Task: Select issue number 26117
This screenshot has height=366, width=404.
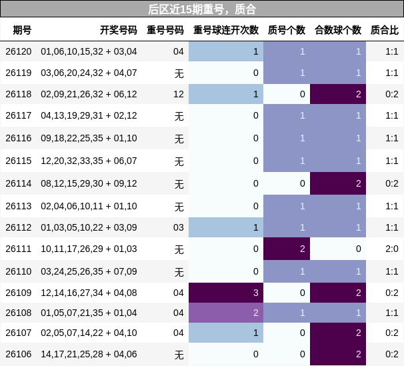Action: [19, 115]
